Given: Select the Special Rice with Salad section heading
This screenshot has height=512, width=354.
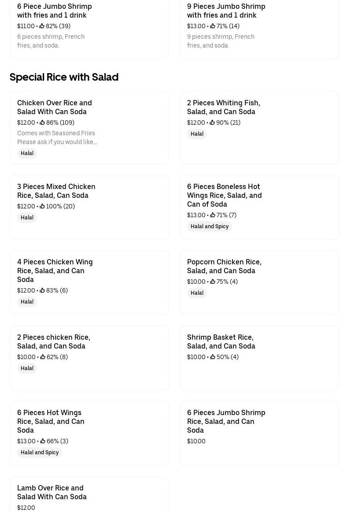Looking at the screenshot, I should click(64, 77).
